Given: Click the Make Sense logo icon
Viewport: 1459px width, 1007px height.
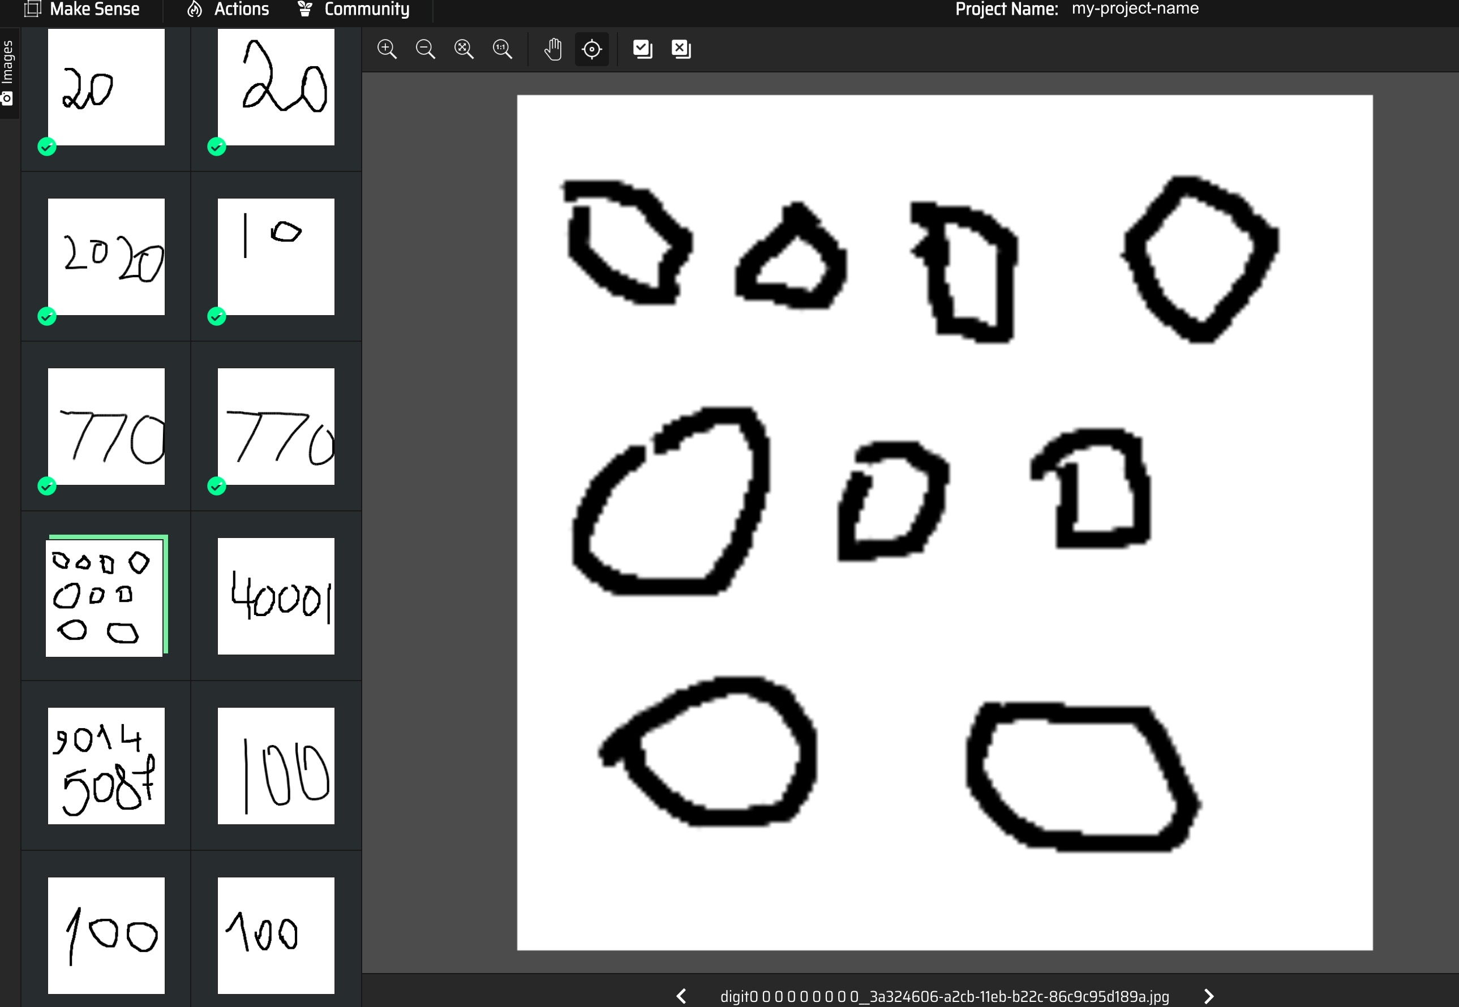Looking at the screenshot, I should tap(33, 9).
